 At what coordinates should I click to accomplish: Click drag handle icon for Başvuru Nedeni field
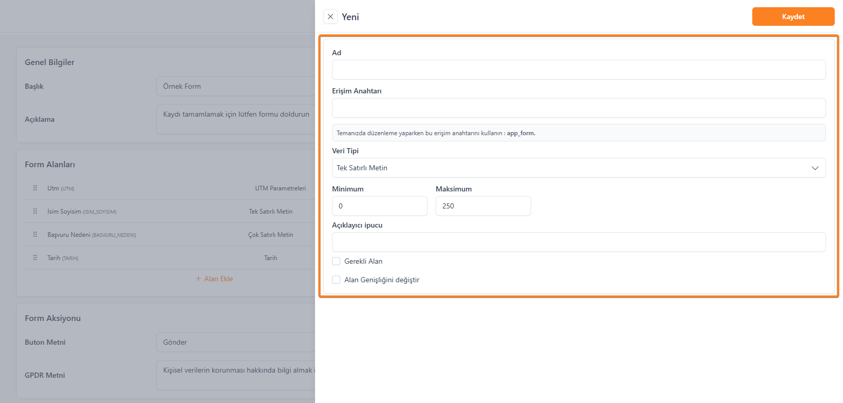pos(35,235)
